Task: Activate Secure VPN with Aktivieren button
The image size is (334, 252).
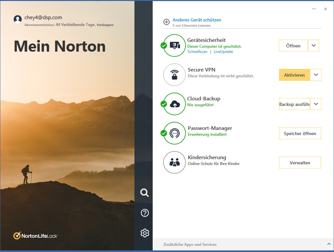Action: pyautogui.click(x=294, y=75)
